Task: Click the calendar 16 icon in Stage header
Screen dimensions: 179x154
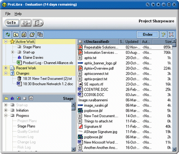Action: (31, 98)
